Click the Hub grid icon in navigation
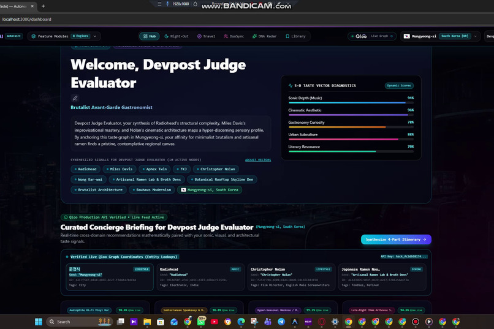 (145, 36)
